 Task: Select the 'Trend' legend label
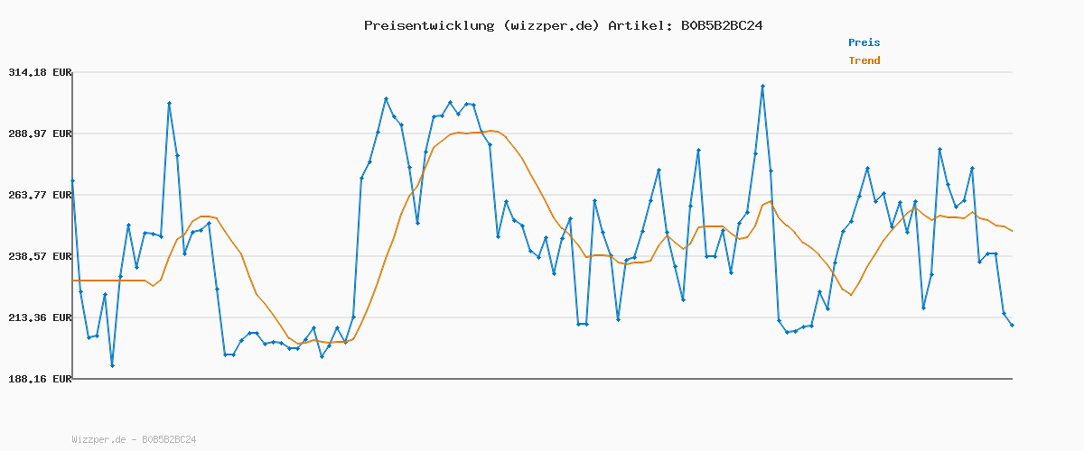pyautogui.click(x=864, y=61)
